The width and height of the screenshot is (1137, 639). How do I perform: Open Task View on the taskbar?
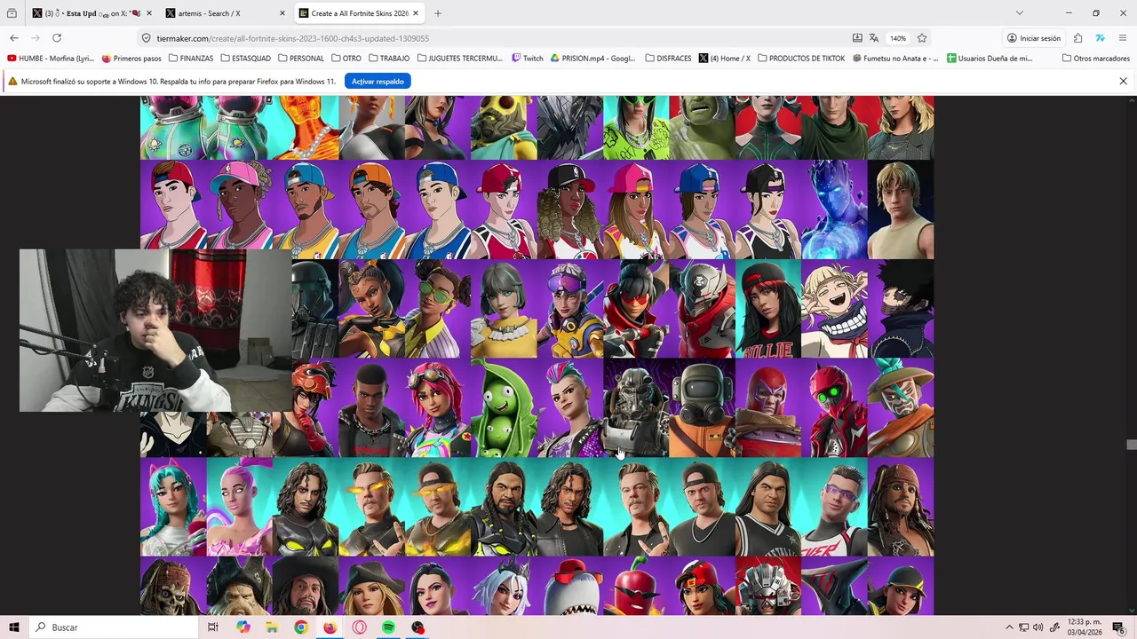pyautogui.click(x=213, y=627)
